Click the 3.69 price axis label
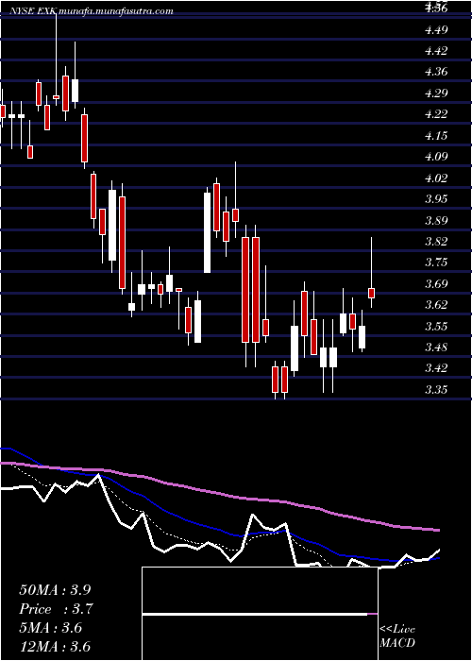The width and height of the screenshot is (472, 661). (436, 283)
